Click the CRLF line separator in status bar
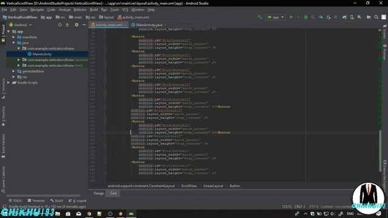This screenshot has width=388, height=218. (299, 206)
